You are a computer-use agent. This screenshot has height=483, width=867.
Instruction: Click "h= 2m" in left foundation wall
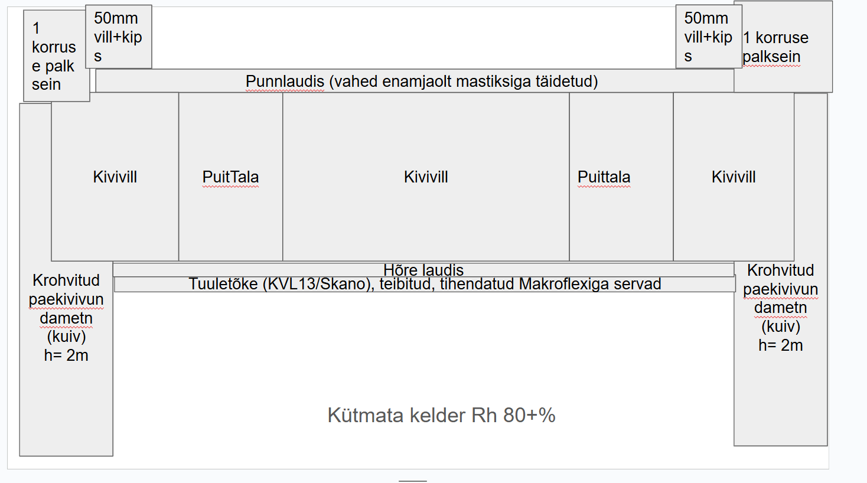pos(66,355)
